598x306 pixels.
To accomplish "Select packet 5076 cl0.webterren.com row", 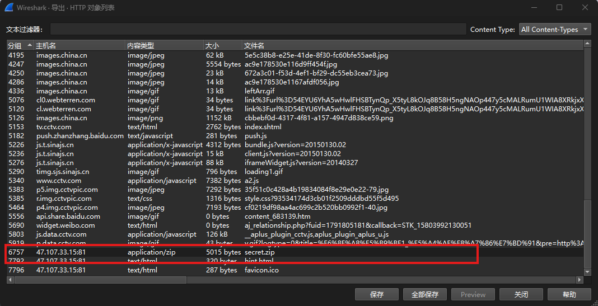I will pos(295,100).
